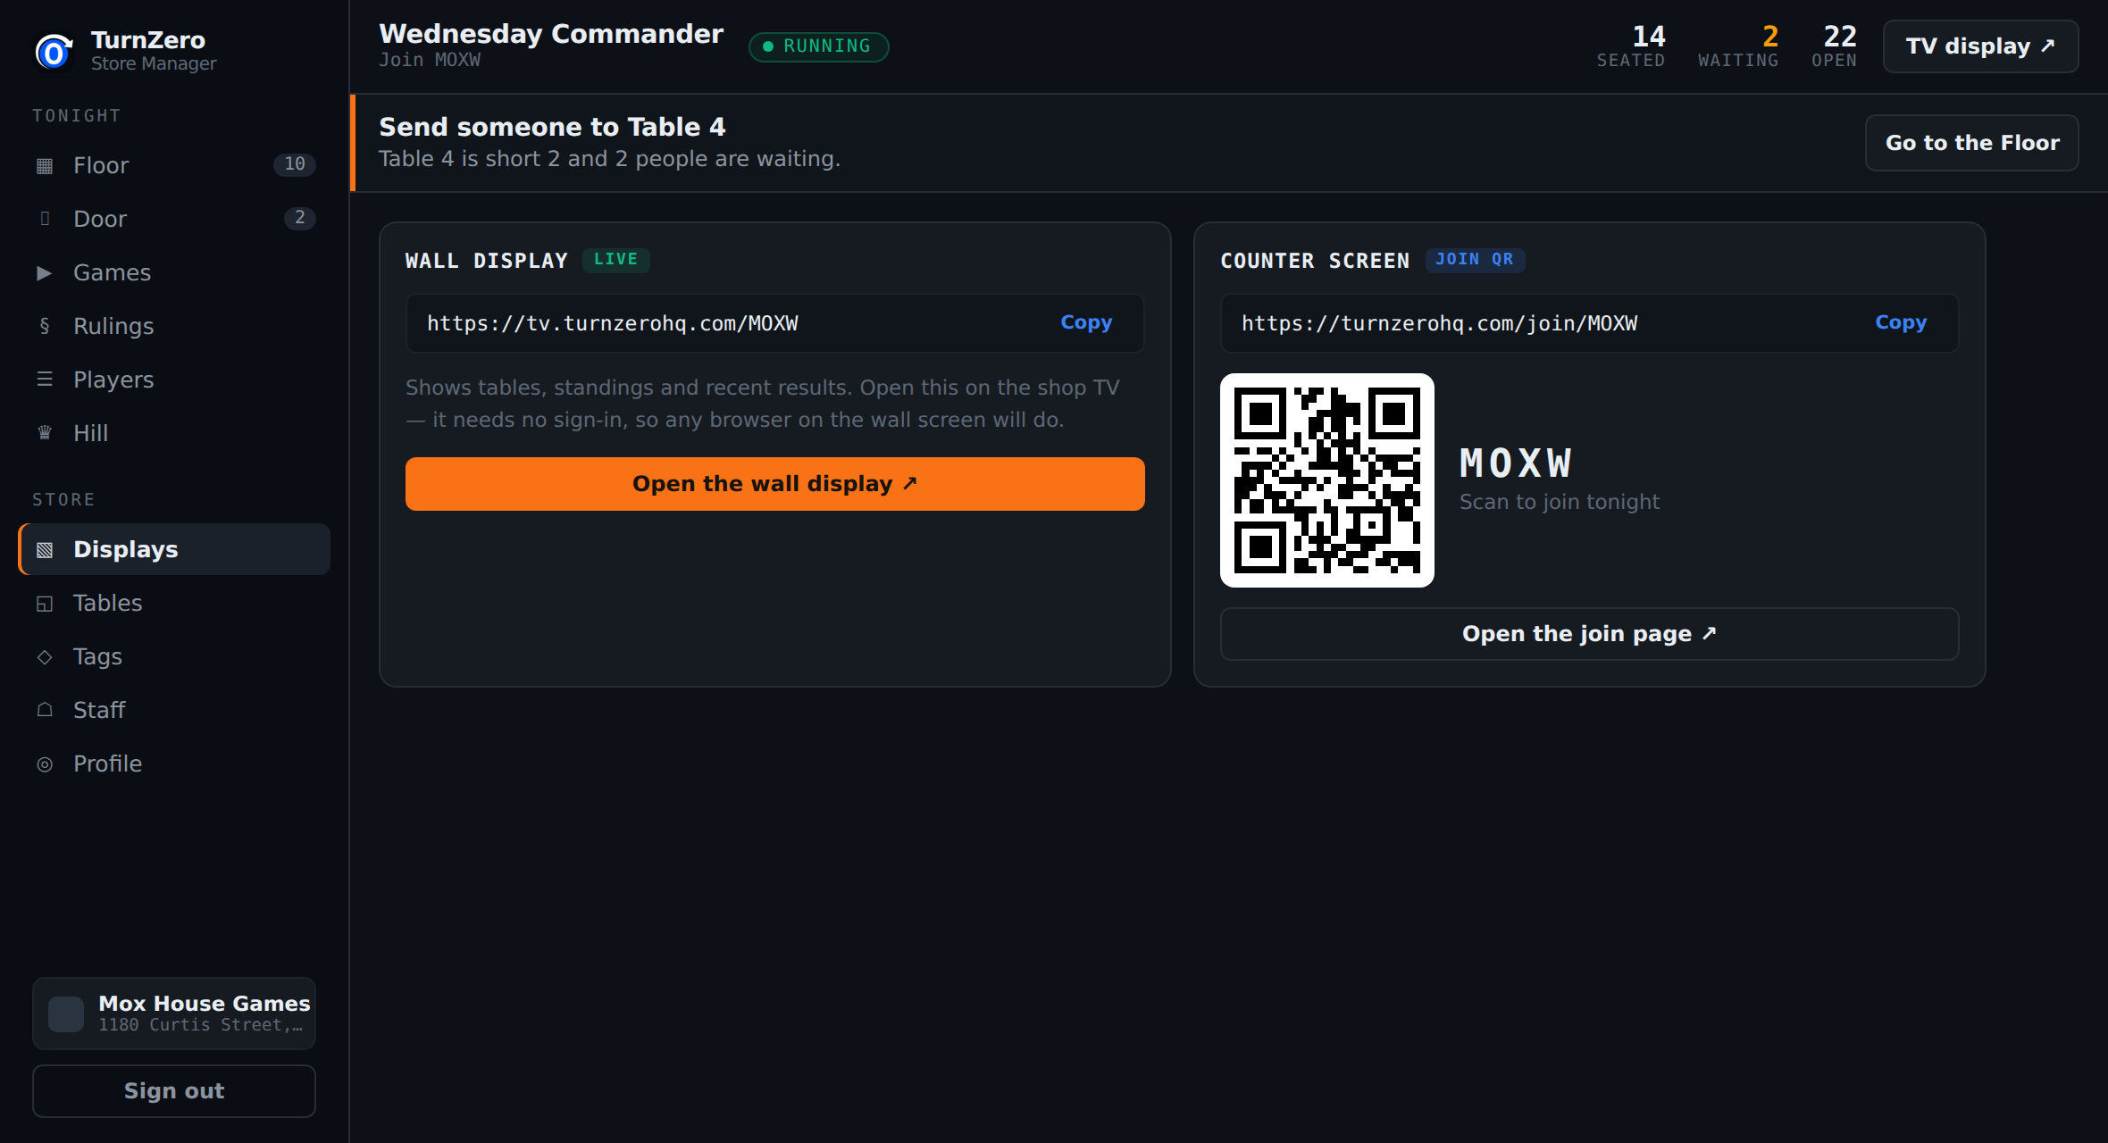Open the Staff page
Viewport: 2108px width, 1143px height.
[x=174, y=710]
